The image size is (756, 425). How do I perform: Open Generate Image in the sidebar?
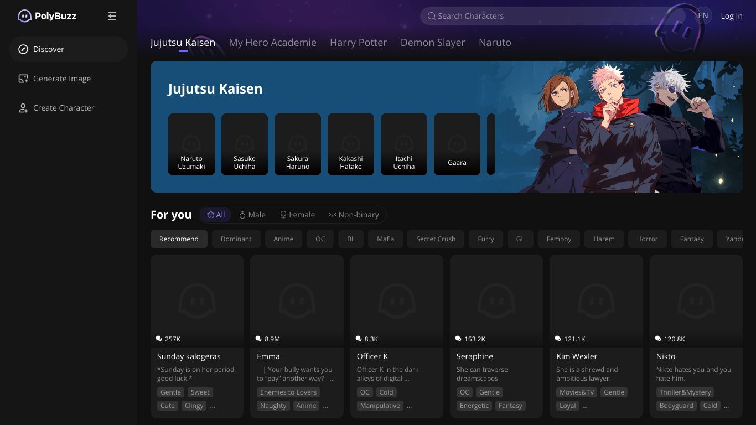[68, 79]
